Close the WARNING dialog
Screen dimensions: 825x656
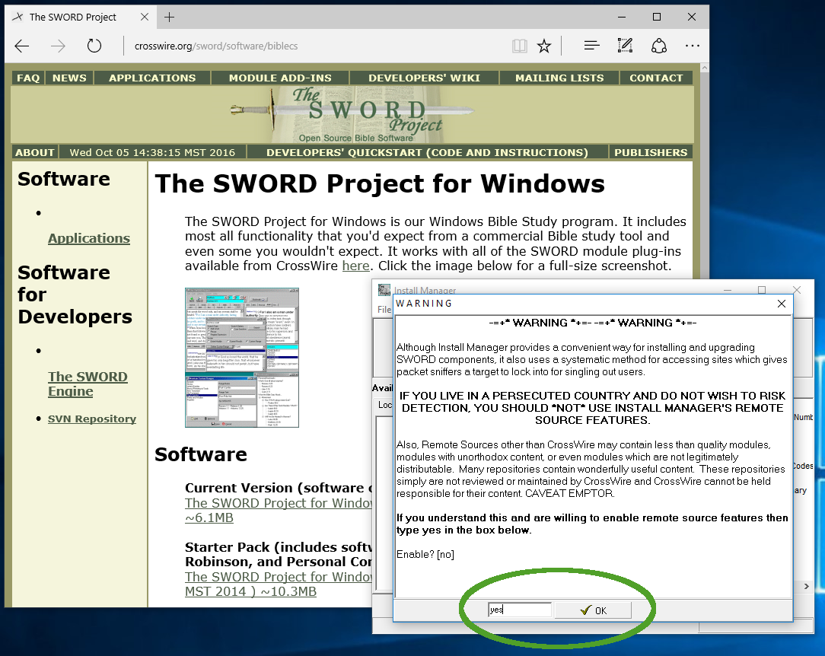click(x=782, y=304)
